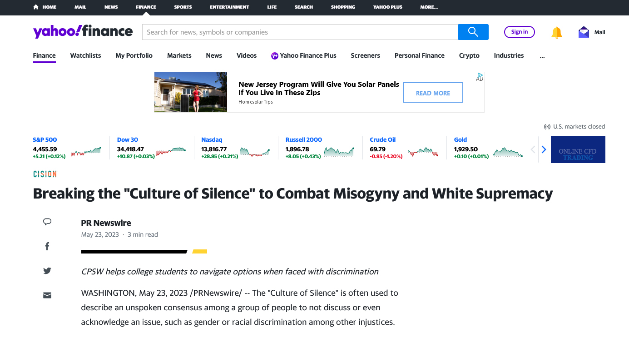Click the Yahoo Finance logo
Image resolution: width=629 pixels, height=338 pixels.
click(x=83, y=31)
